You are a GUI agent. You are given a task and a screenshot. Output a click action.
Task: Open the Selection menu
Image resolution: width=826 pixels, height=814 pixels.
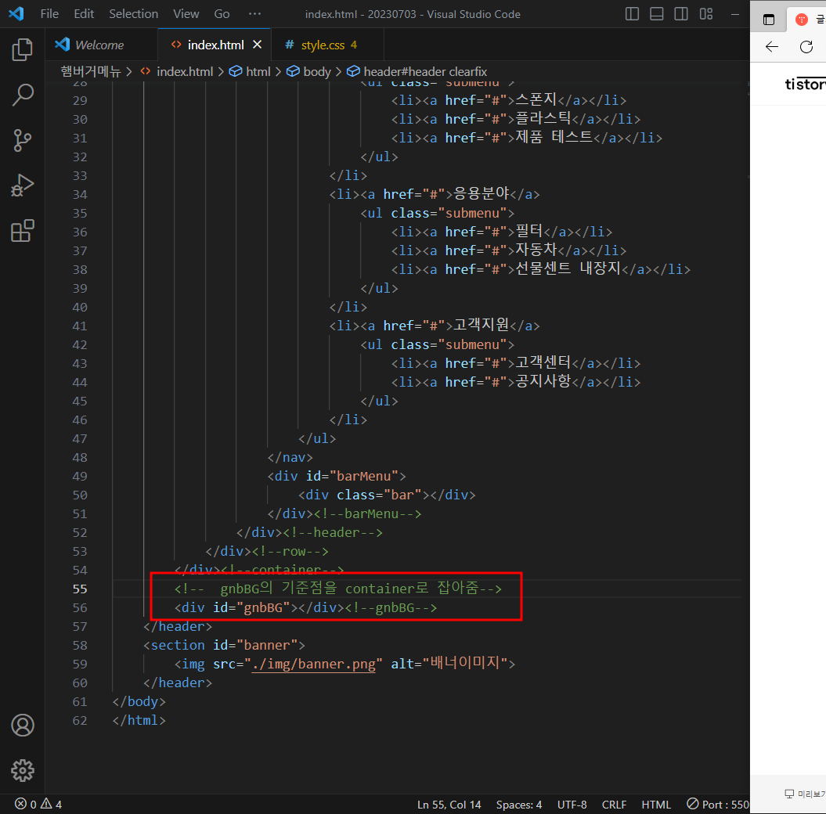coord(133,13)
